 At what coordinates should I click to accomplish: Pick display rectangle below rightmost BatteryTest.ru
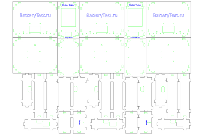point(169,29)
